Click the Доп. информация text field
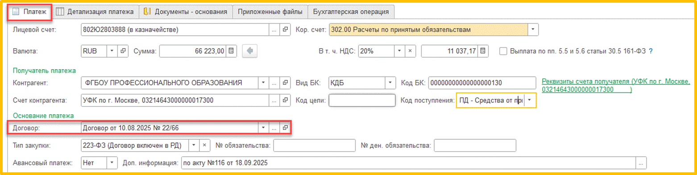 pyautogui.click(x=408, y=163)
